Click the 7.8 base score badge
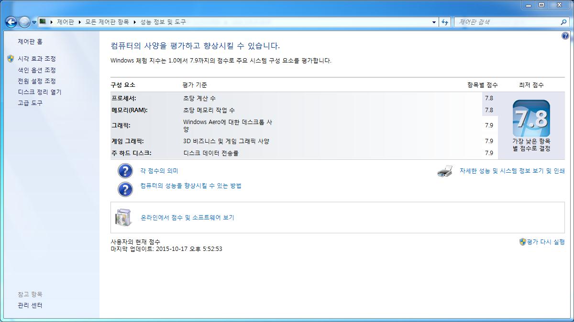Image resolution: width=574 pixels, height=322 pixels. 531,118
